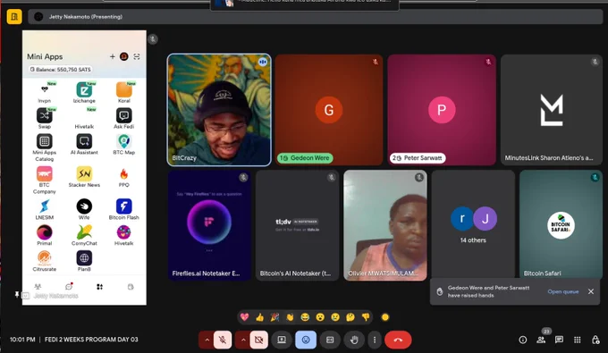The height and width of the screenshot is (353, 608).
Task: Send the clapping hands reaction
Action: pyautogui.click(x=290, y=317)
